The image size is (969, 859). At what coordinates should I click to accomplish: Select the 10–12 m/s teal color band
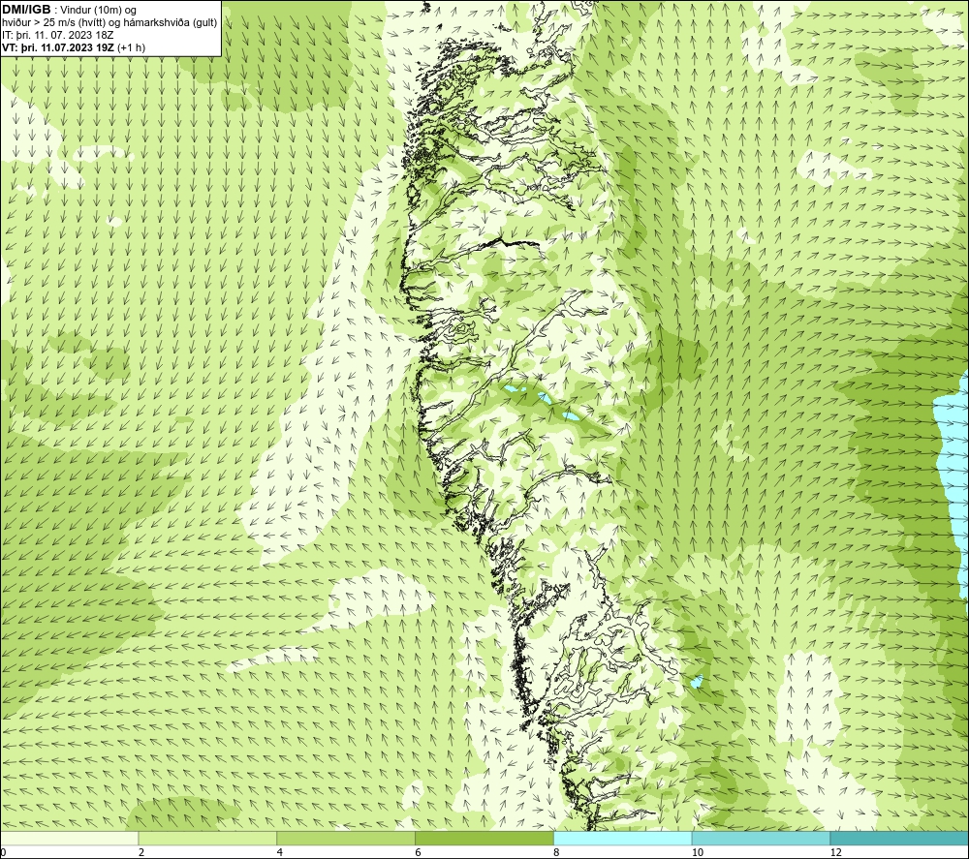(762, 838)
